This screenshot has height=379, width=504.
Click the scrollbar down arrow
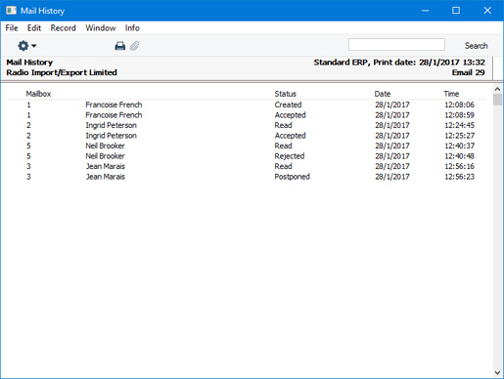[x=497, y=372]
